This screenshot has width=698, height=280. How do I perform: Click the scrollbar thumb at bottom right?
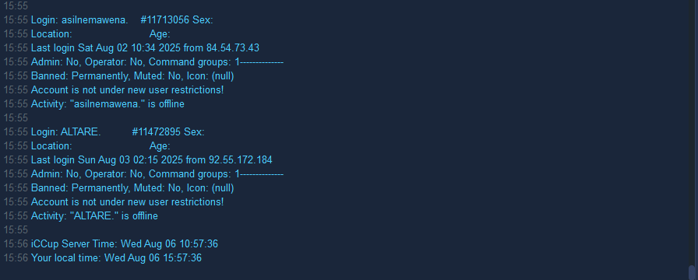[x=692, y=272]
